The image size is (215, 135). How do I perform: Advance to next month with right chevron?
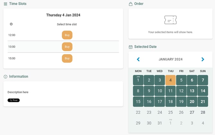(x=203, y=59)
